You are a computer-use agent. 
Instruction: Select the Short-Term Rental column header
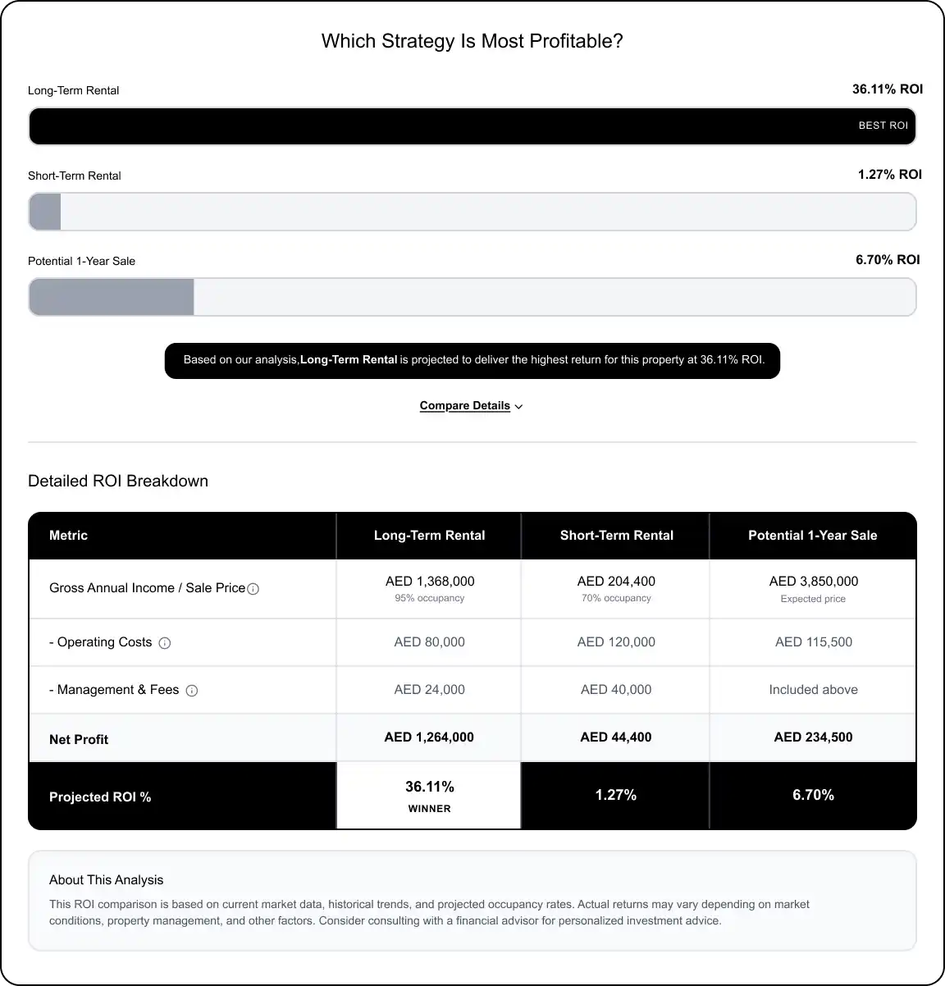[x=616, y=536]
